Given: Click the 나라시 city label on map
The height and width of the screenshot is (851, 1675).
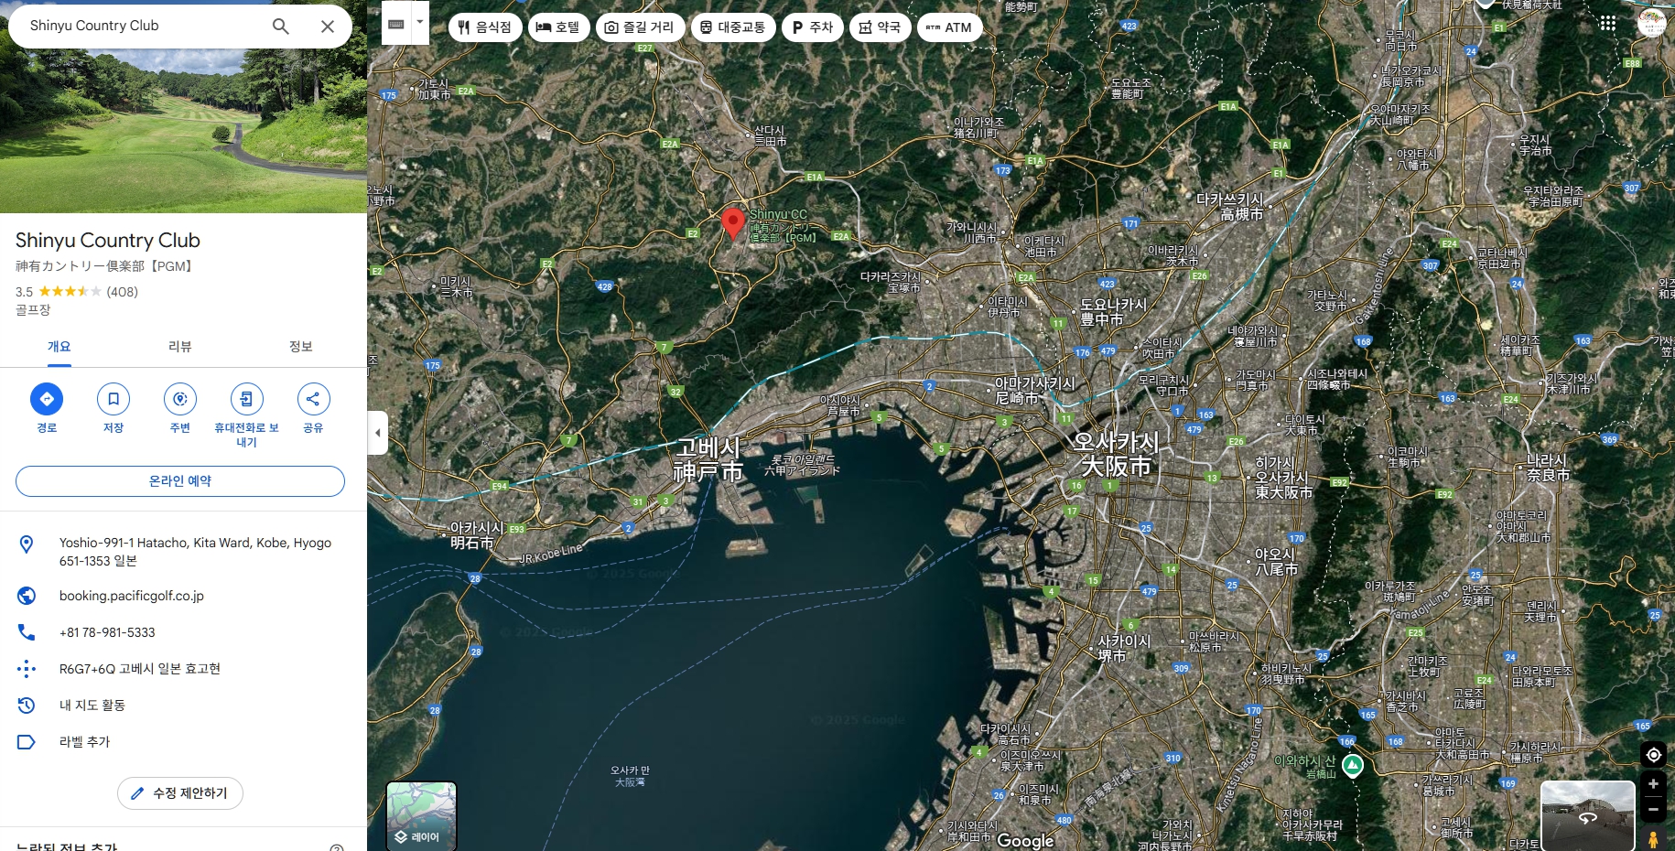Looking at the screenshot, I should pos(1548,468).
